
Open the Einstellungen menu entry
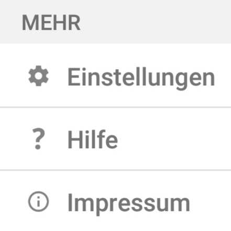coord(115,75)
